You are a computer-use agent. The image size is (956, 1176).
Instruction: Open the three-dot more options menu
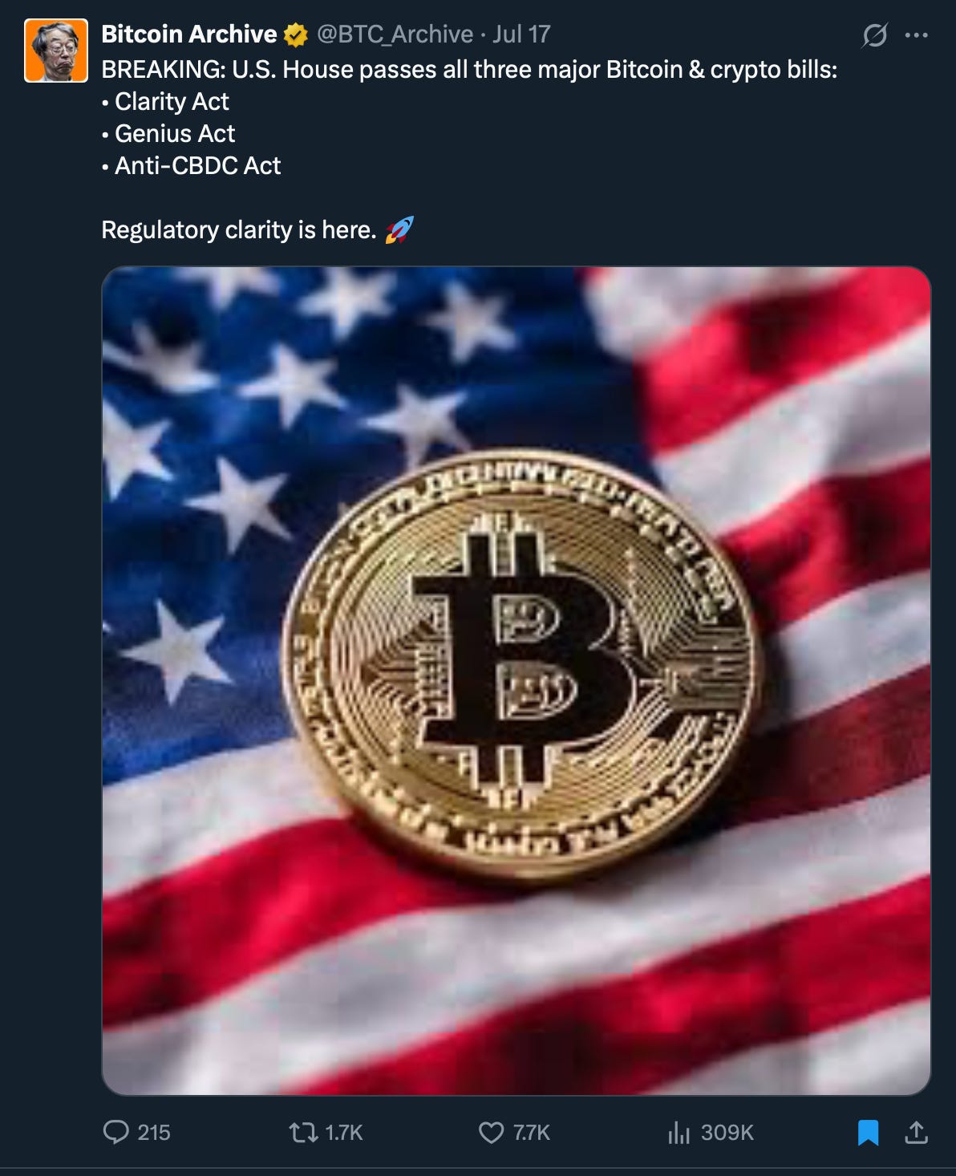(916, 35)
